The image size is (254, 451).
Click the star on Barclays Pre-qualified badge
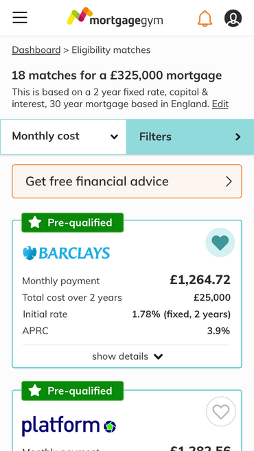[x=35, y=222]
